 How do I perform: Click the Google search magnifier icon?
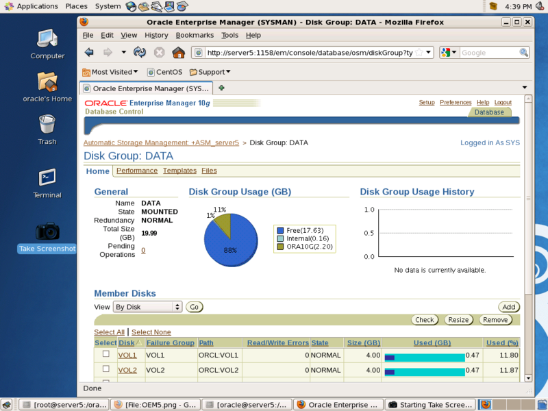pyautogui.click(x=523, y=53)
